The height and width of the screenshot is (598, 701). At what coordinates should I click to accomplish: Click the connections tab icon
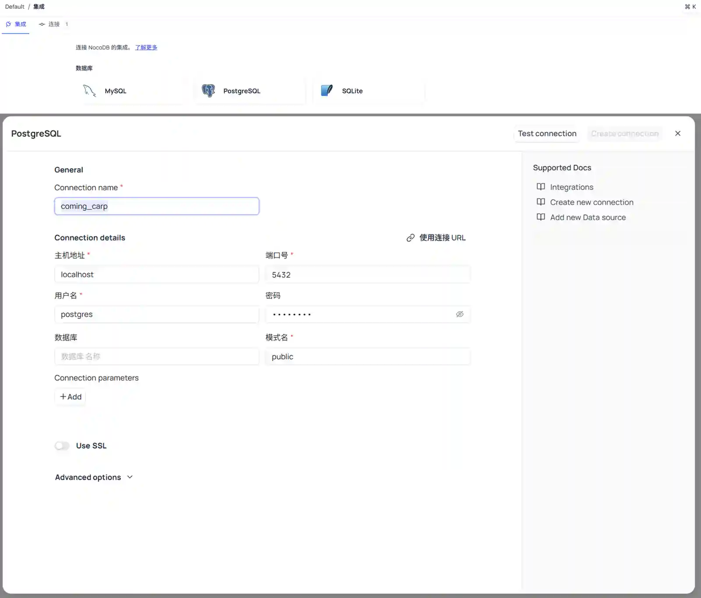(x=42, y=24)
